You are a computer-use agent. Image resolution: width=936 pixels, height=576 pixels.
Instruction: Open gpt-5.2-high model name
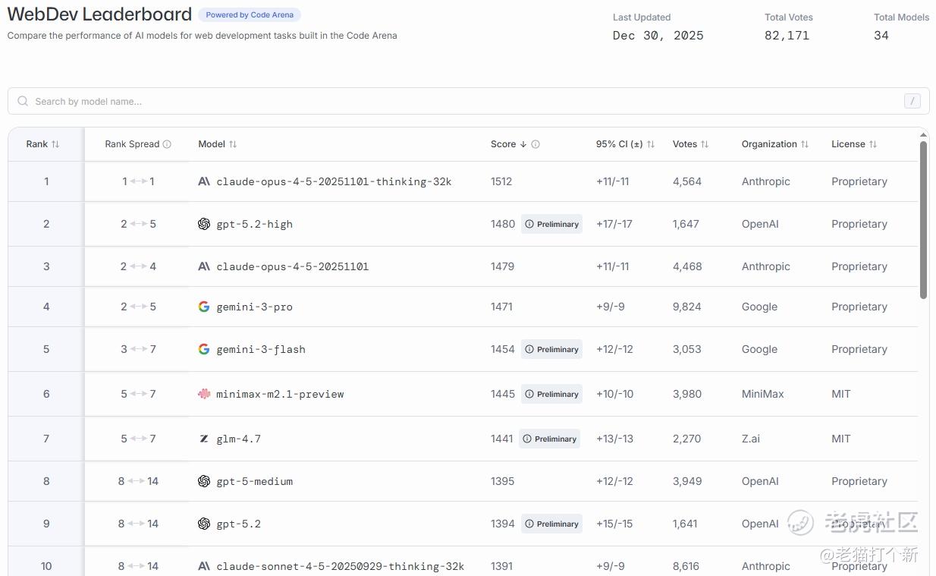click(x=254, y=224)
